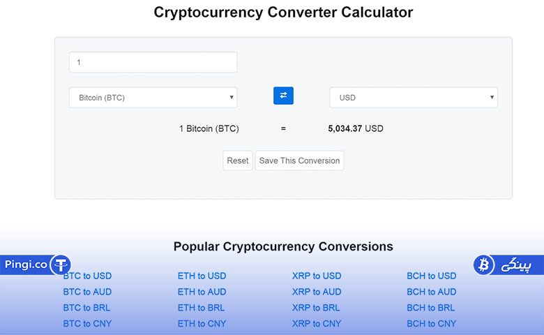
Task: Click the amount input field
Action: [153, 62]
